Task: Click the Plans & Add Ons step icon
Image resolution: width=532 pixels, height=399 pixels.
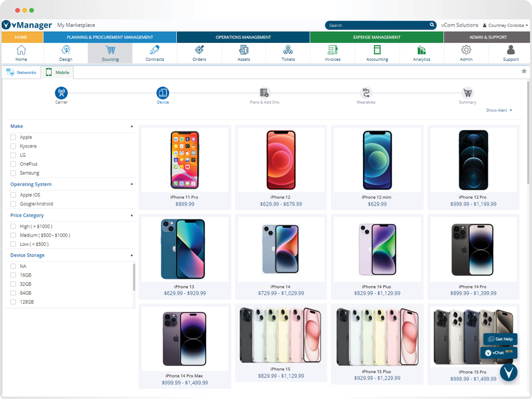Action: [264, 93]
